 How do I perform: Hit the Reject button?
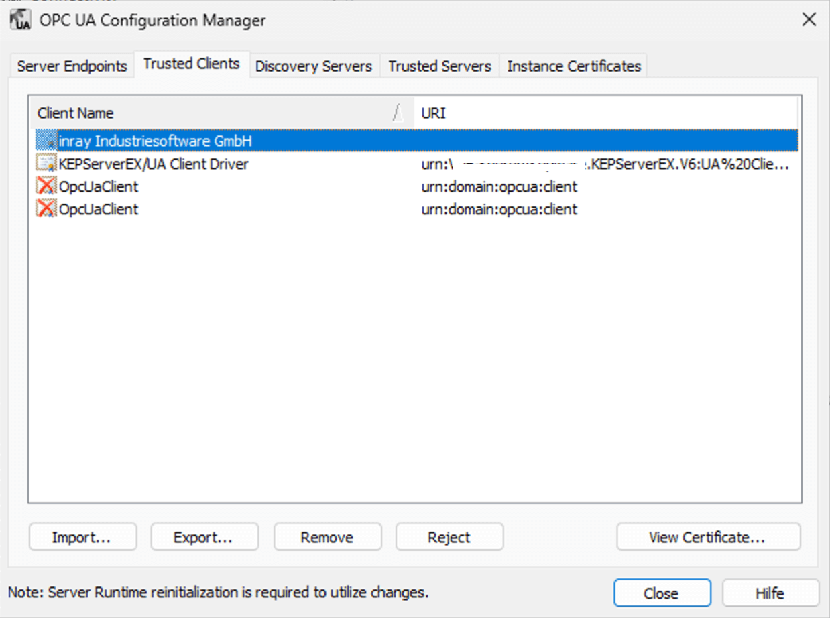449,537
